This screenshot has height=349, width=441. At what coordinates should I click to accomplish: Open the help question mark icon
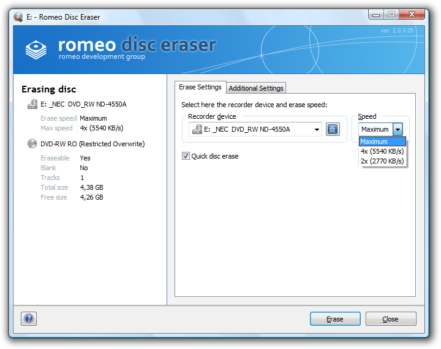tap(29, 318)
